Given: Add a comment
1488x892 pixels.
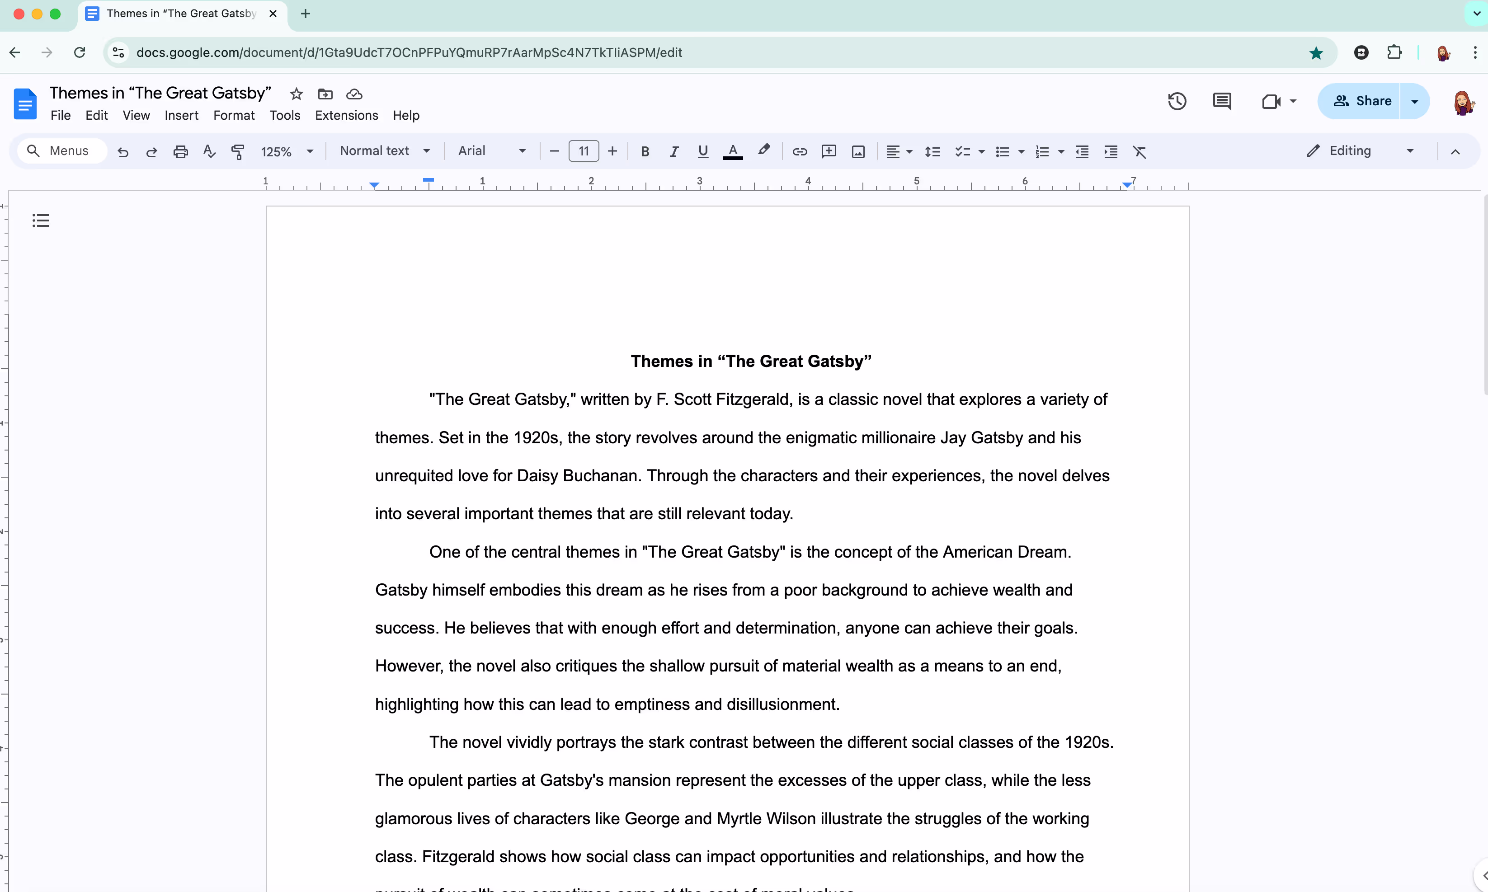Looking at the screenshot, I should [829, 151].
